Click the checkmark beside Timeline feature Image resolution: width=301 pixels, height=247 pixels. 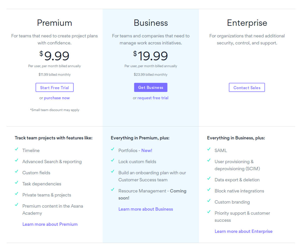[x=17, y=150]
